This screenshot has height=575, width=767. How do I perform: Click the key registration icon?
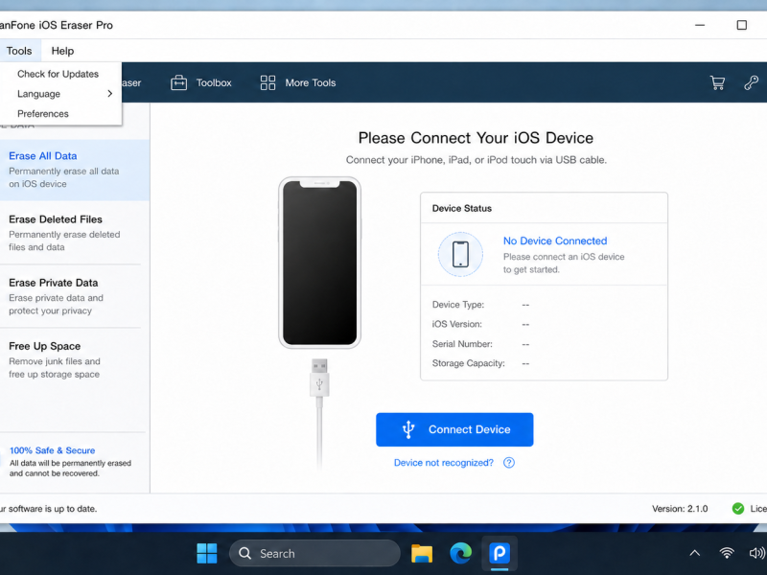tap(751, 82)
